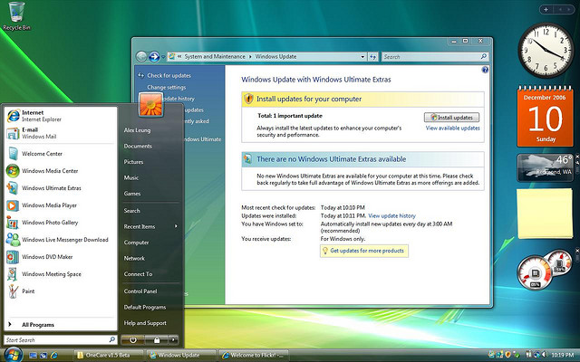The height and width of the screenshot is (362, 580).
Task: Click the Install updates button
Action: [451, 118]
